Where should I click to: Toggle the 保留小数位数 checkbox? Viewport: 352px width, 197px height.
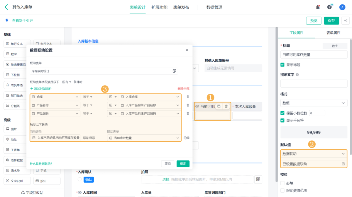tap(282, 113)
